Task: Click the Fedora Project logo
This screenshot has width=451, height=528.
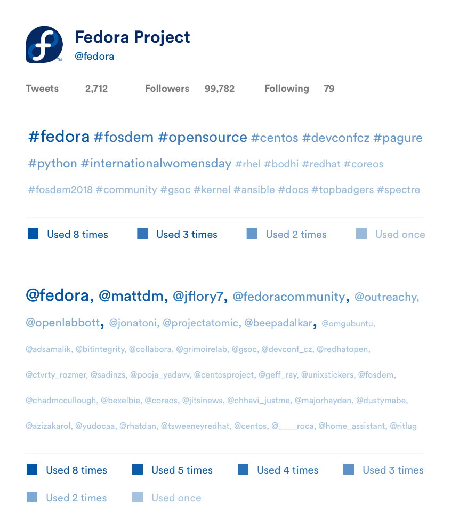Action: [44, 44]
